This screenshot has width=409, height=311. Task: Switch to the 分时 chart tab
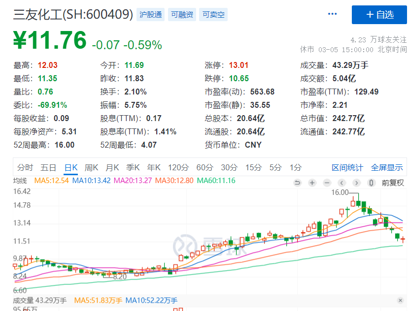pyautogui.click(x=25, y=167)
